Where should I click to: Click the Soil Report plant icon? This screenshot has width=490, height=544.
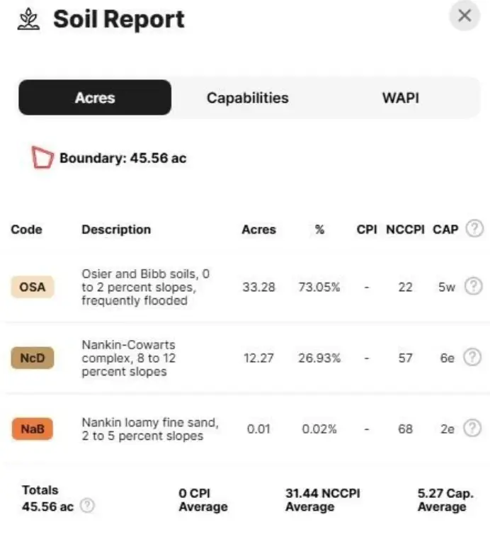click(x=28, y=19)
